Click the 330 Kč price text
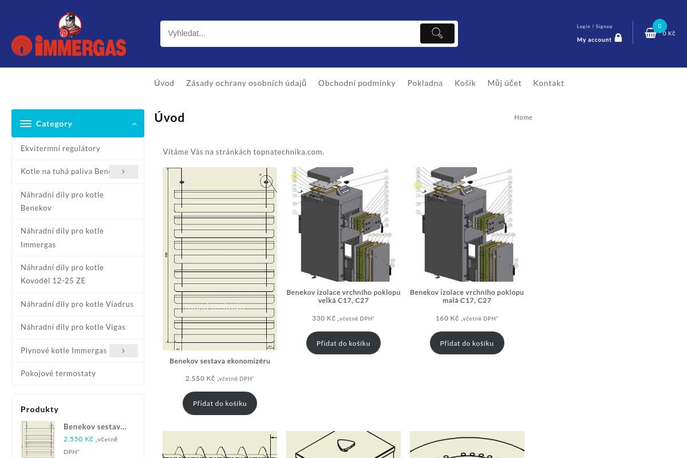 (324, 318)
